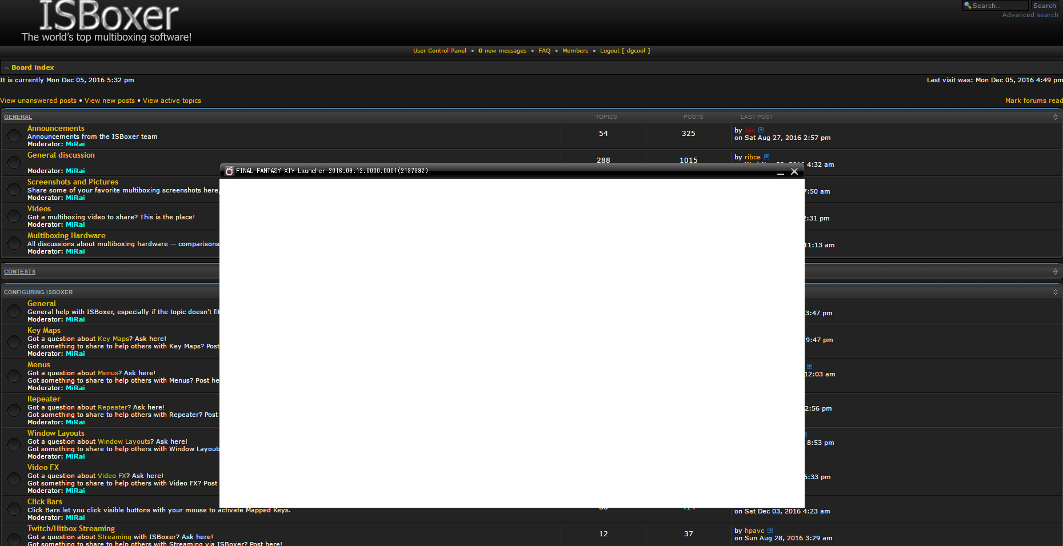1063x546 pixels.
Task: View new posts
Action: point(110,101)
